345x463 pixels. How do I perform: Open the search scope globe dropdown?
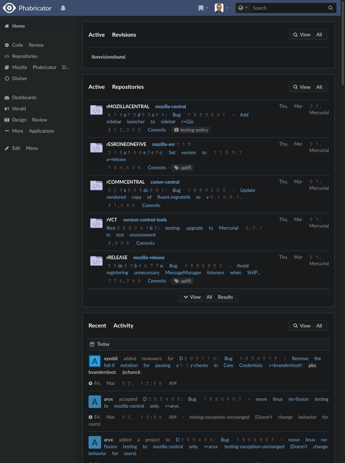(x=243, y=8)
